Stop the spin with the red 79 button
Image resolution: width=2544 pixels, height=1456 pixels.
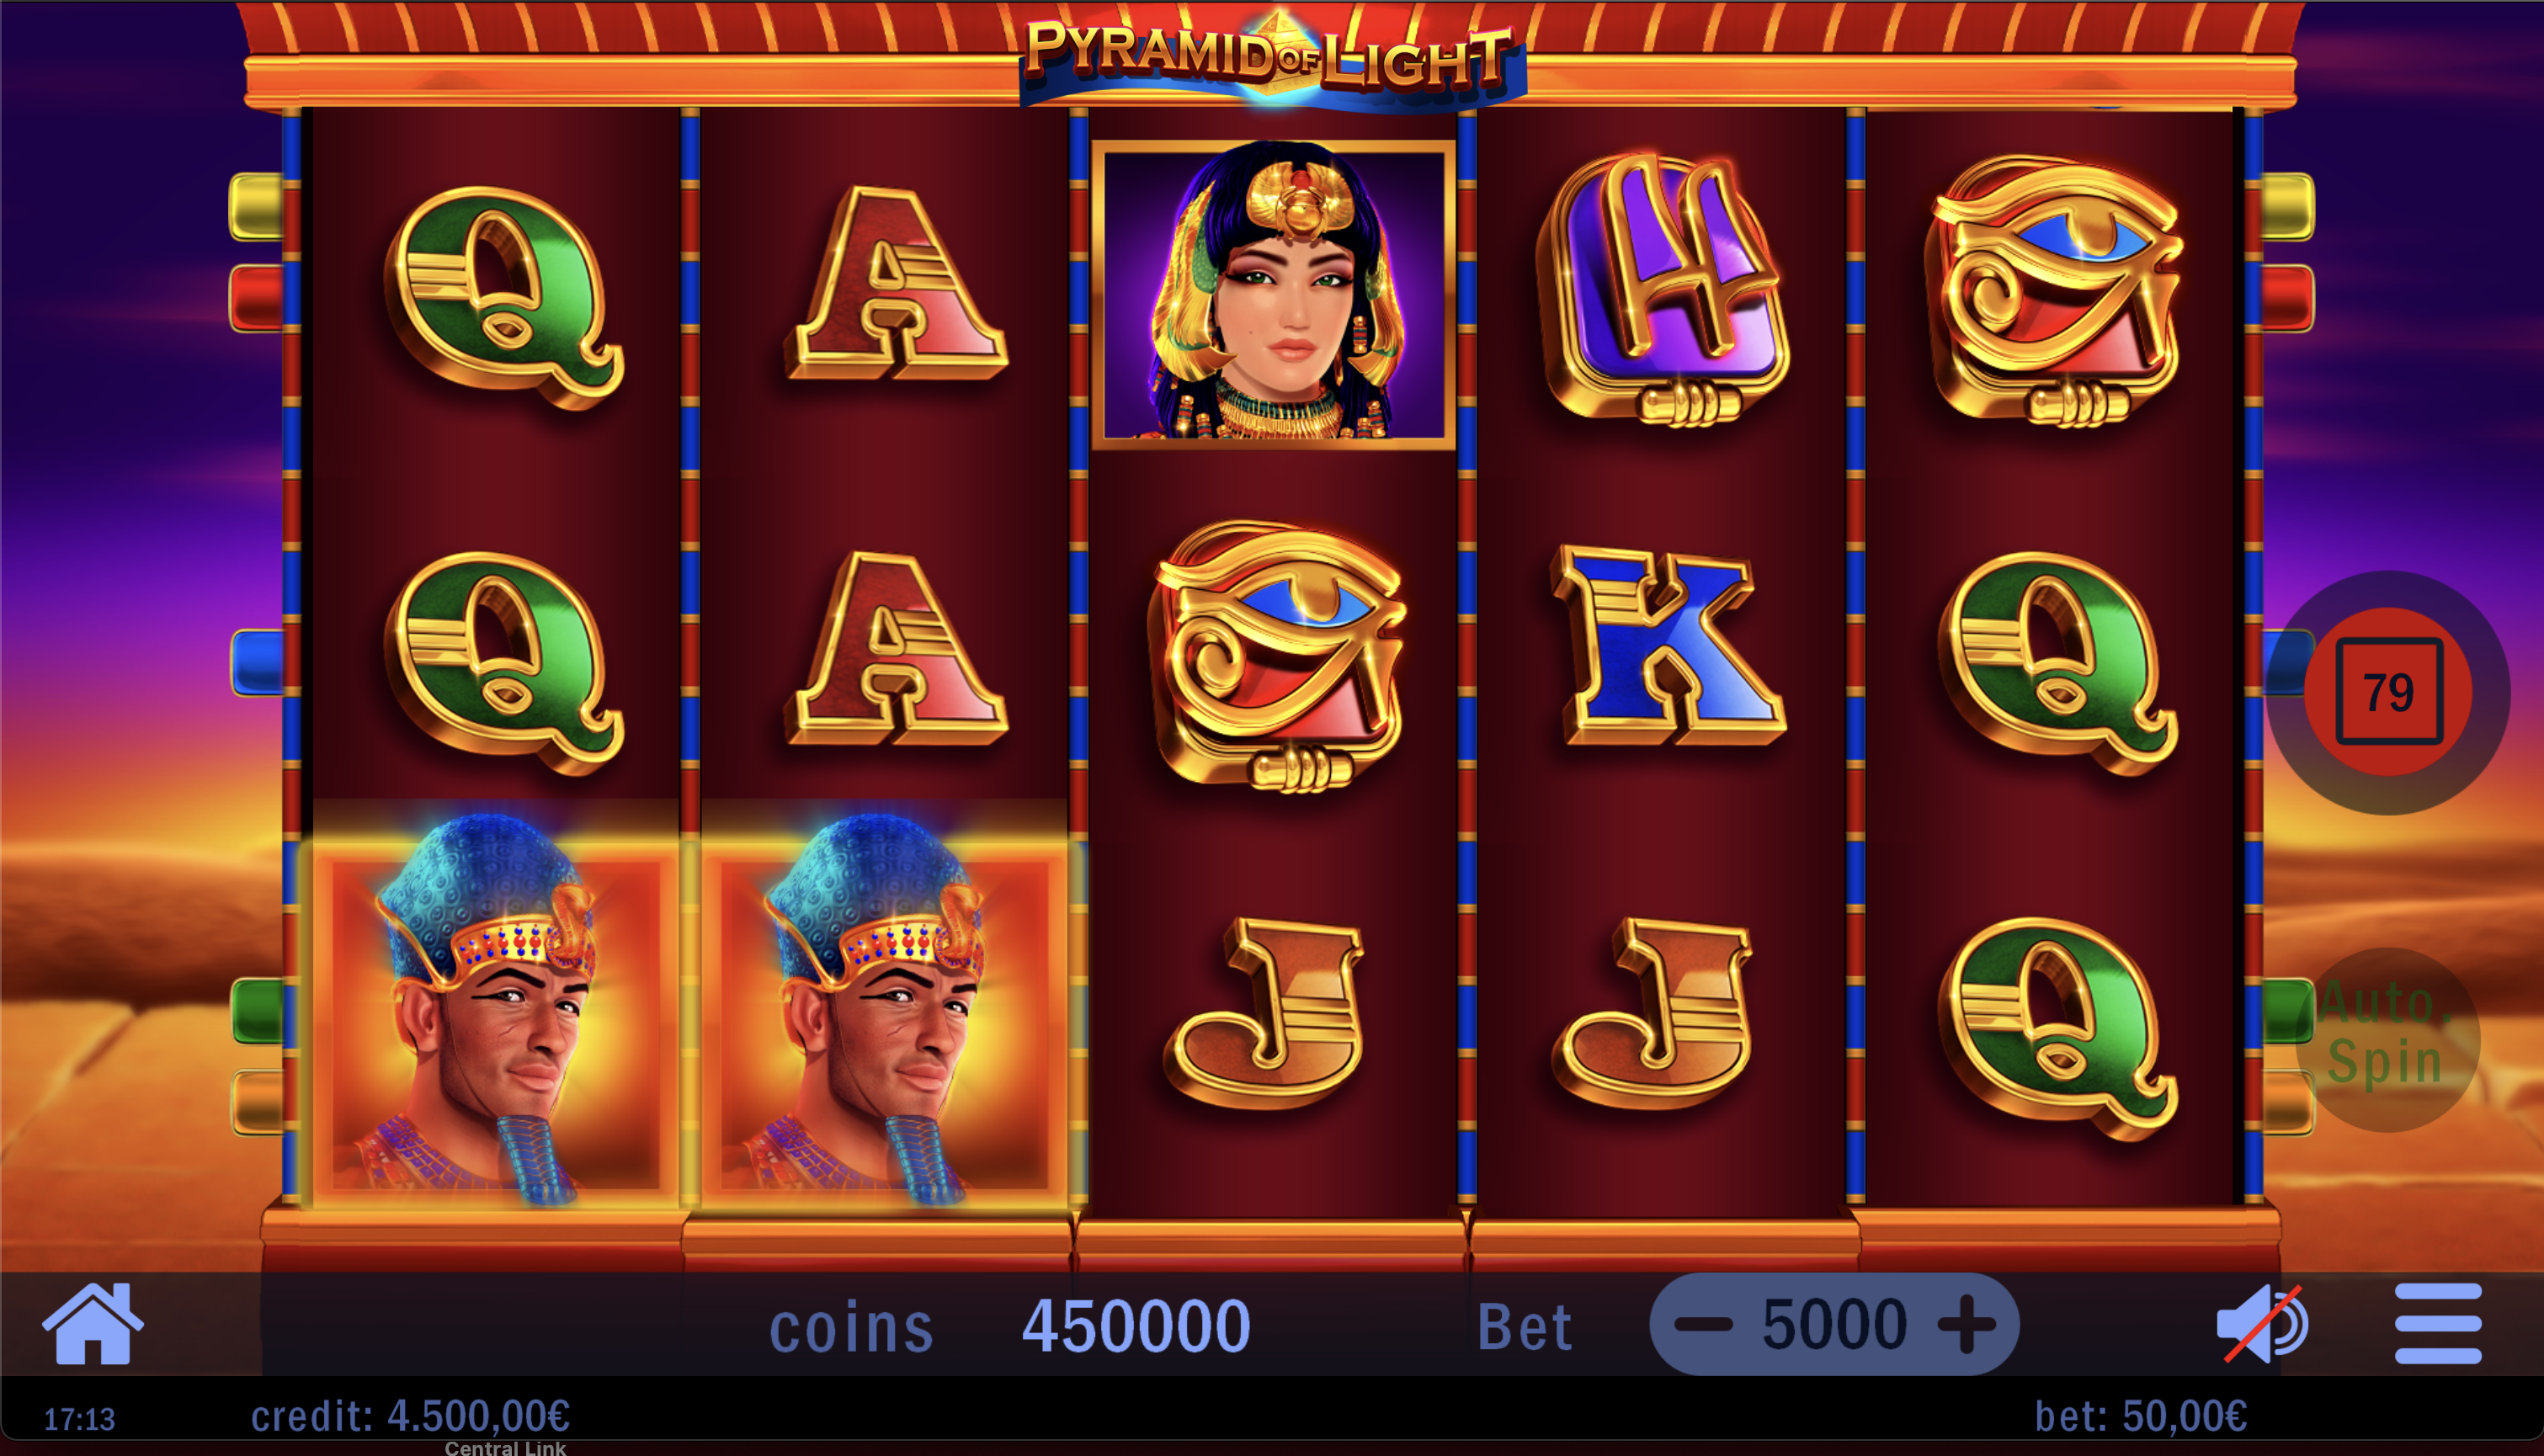[2388, 692]
